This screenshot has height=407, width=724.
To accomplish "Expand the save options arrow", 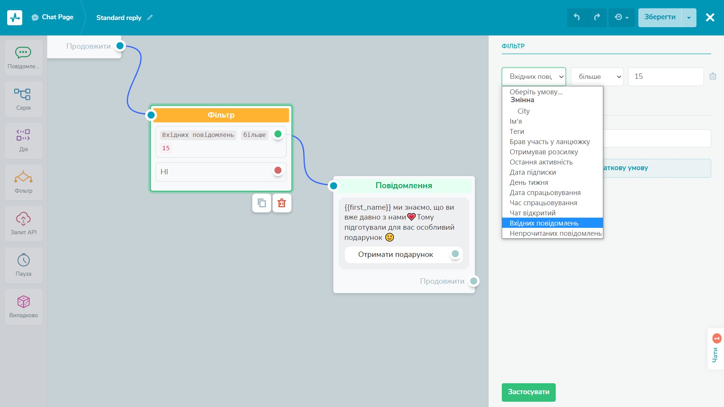I will pos(689,17).
